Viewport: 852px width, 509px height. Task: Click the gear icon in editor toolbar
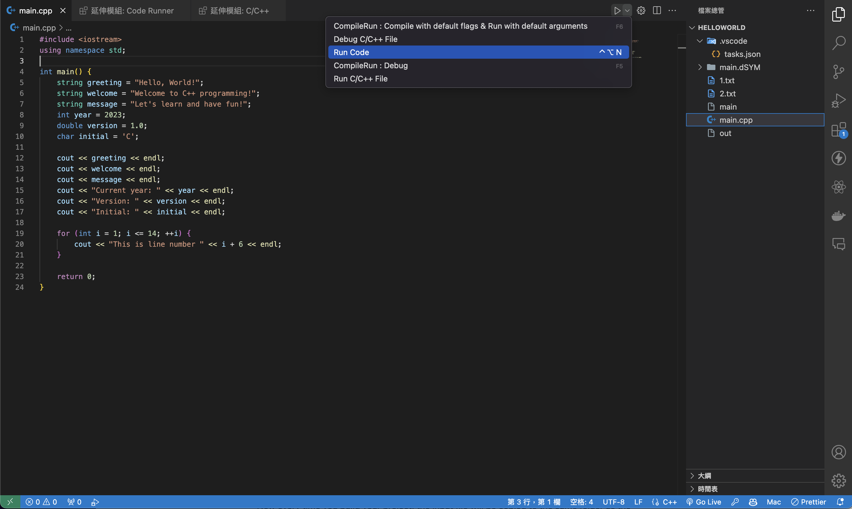(x=640, y=11)
